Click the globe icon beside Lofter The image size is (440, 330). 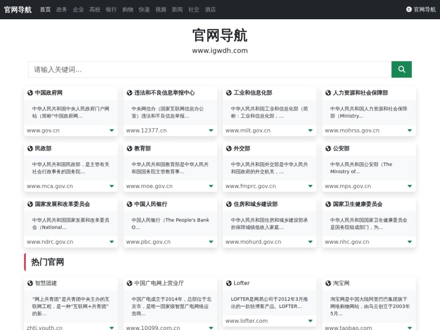[x=229, y=283]
